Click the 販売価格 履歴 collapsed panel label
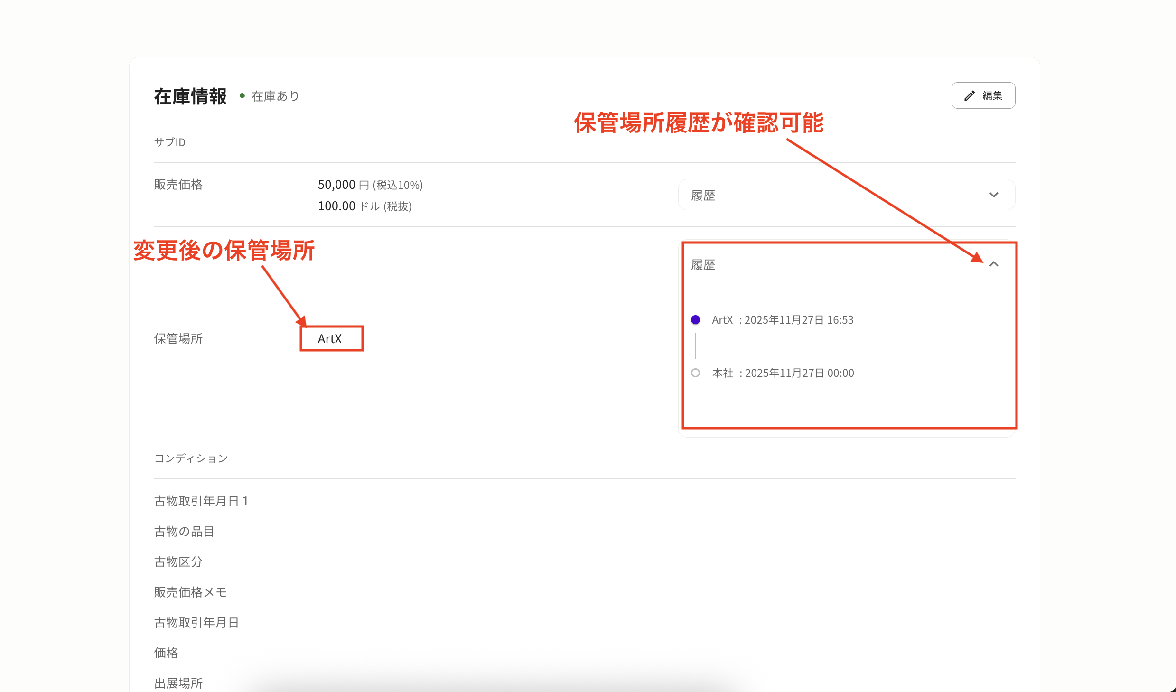Image resolution: width=1176 pixels, height=692 pixels. click(703, 196)
